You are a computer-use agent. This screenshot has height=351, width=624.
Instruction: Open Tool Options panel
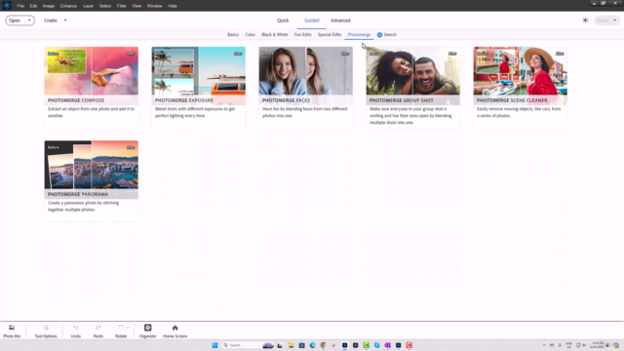tap(46, 331)
